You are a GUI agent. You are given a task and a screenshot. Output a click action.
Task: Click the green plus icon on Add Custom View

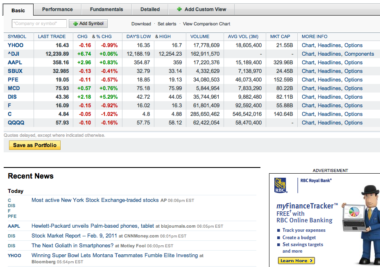pos(179,9)
